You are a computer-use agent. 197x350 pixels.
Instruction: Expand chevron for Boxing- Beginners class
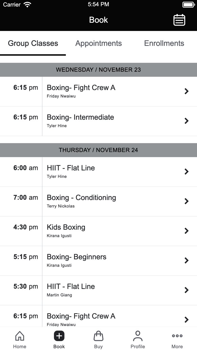186,261
